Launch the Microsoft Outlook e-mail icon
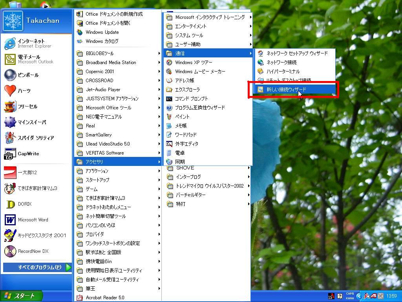This screenshot has width=402, height=302. click(10, 59)
